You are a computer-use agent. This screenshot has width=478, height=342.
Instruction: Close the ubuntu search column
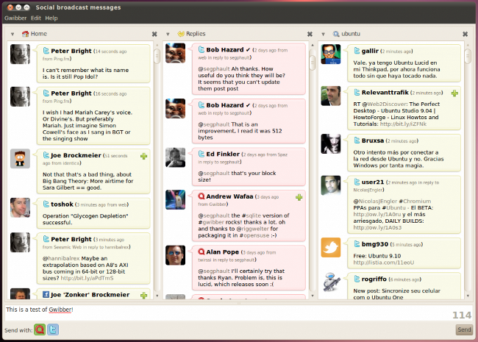click(465, 34)
